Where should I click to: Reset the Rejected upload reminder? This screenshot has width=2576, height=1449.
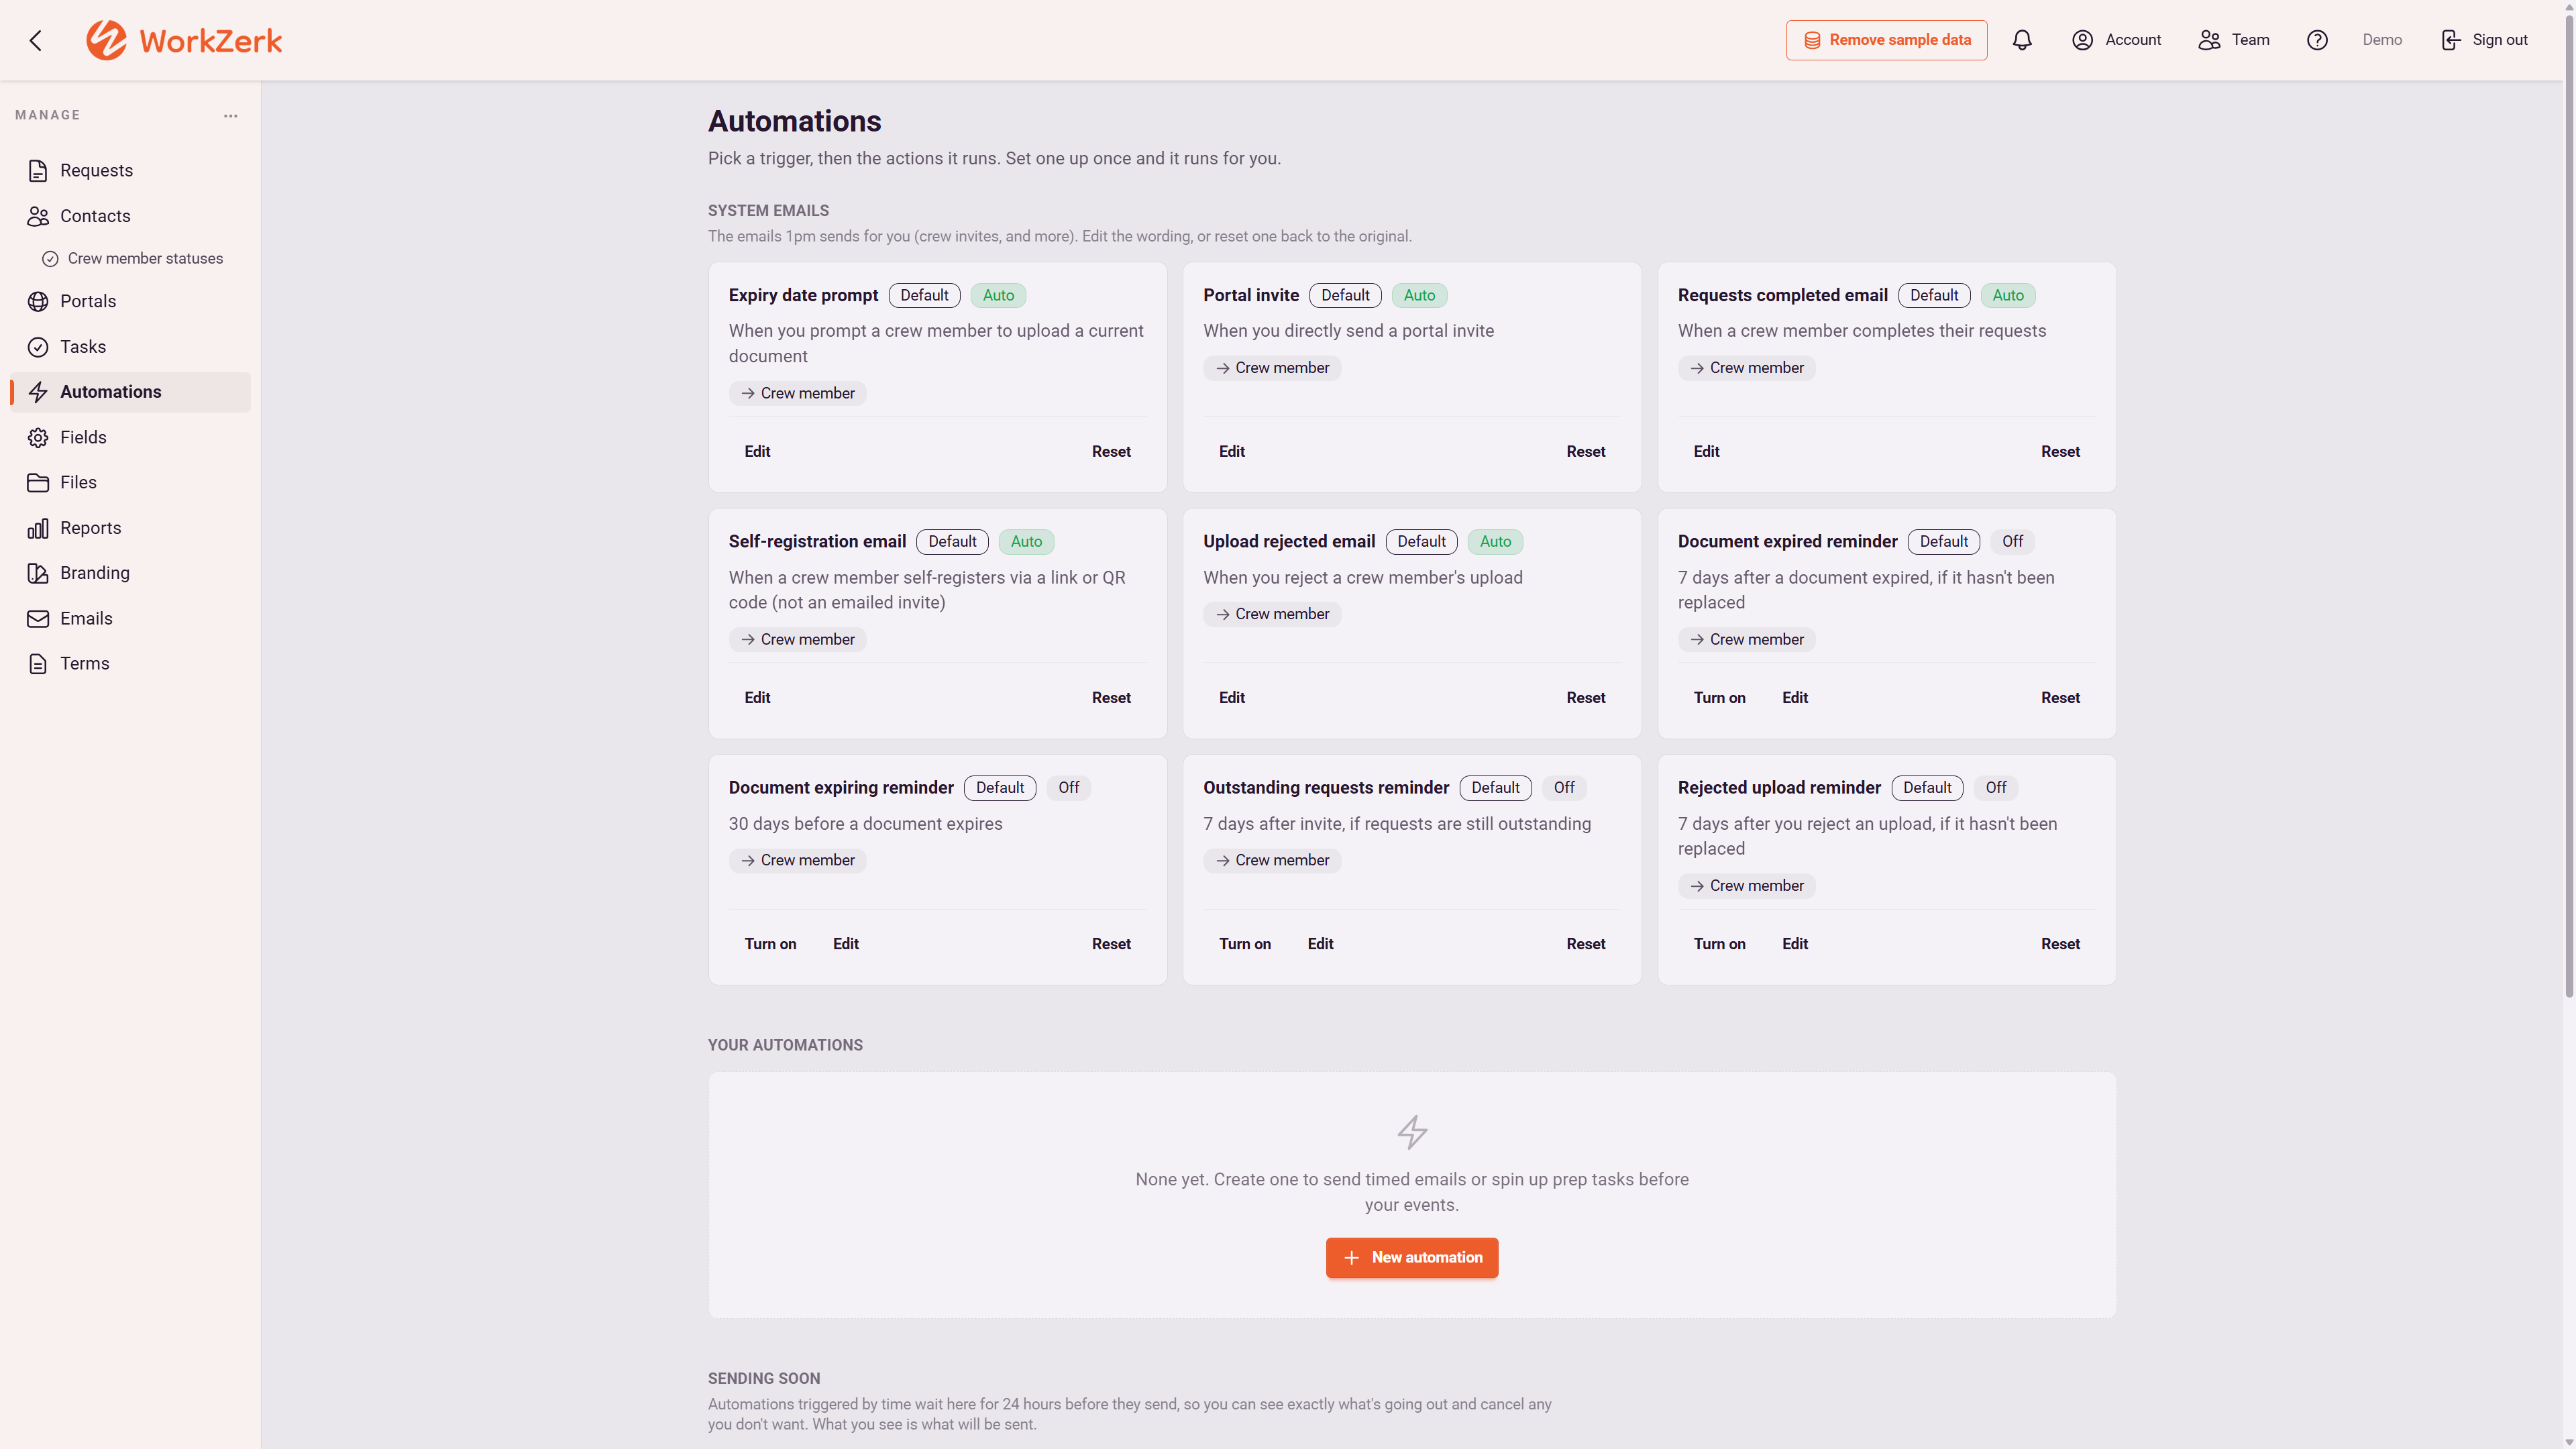pos(2060,944)
